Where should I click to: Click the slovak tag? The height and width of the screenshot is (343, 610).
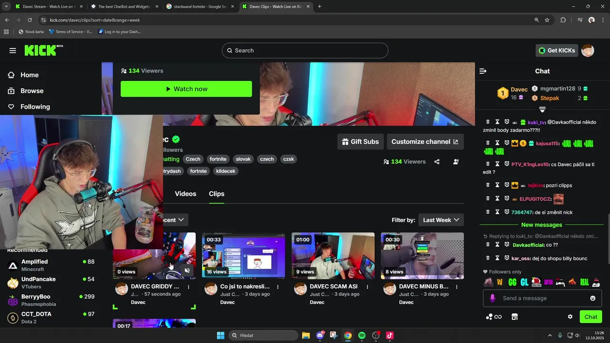coord(243,159)
